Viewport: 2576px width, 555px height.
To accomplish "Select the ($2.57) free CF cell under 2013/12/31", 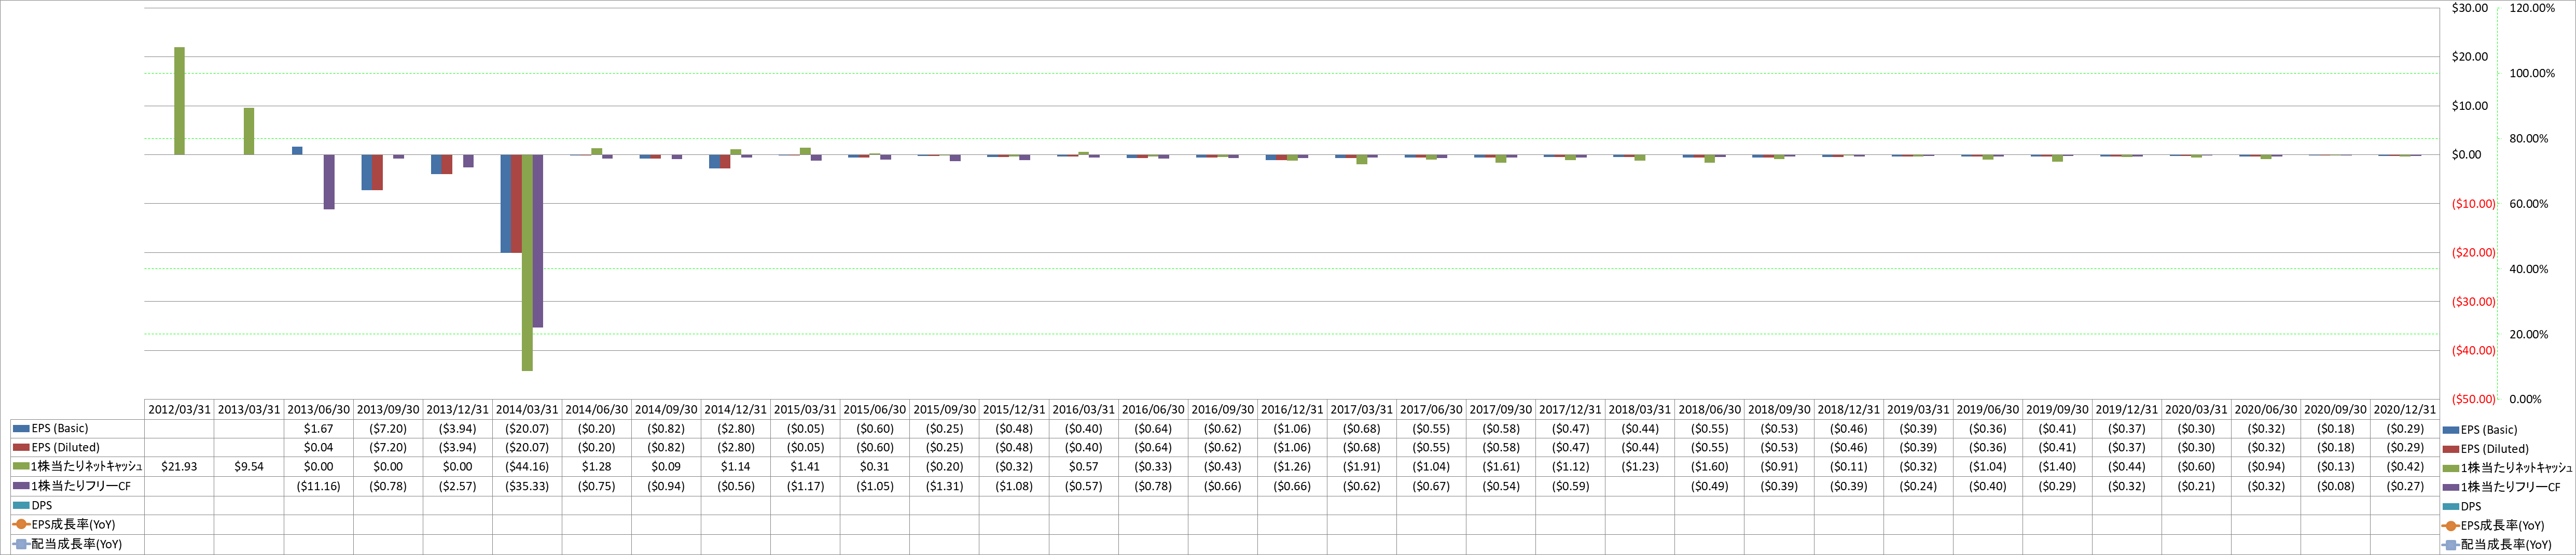I will coord(458,486).
